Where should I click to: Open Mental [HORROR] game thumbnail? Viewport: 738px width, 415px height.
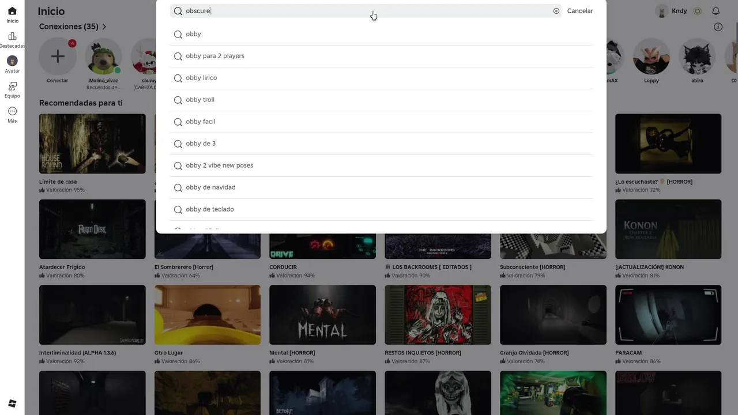coord(322,315)
